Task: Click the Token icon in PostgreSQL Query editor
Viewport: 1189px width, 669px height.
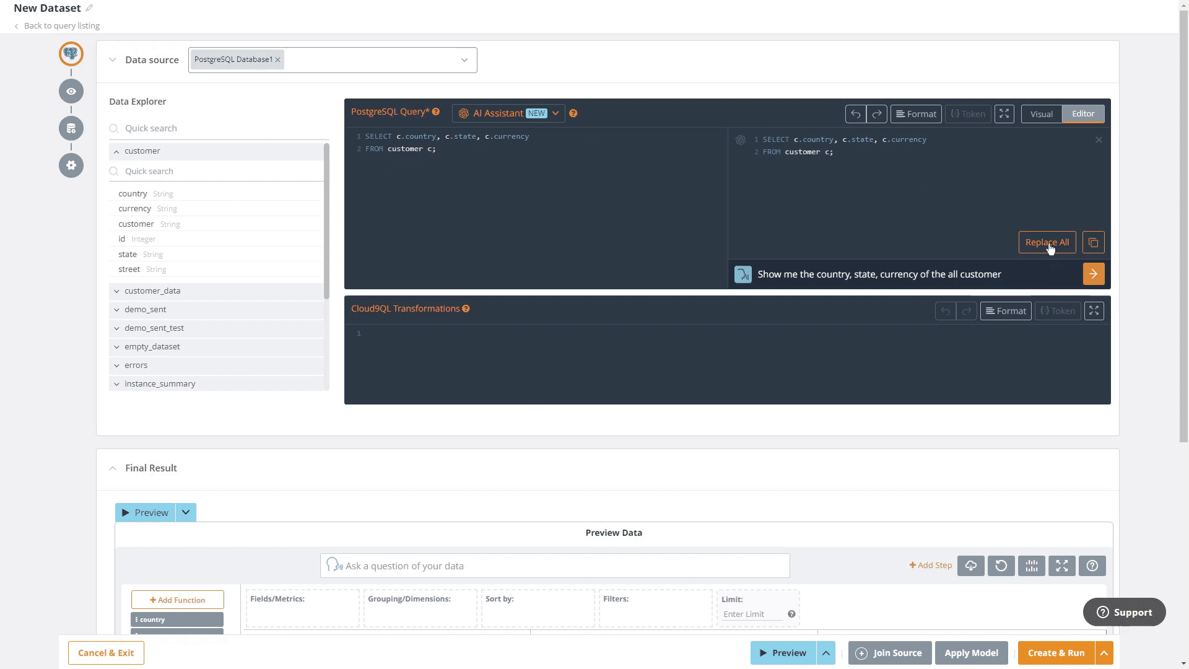Action: (968, 113)
